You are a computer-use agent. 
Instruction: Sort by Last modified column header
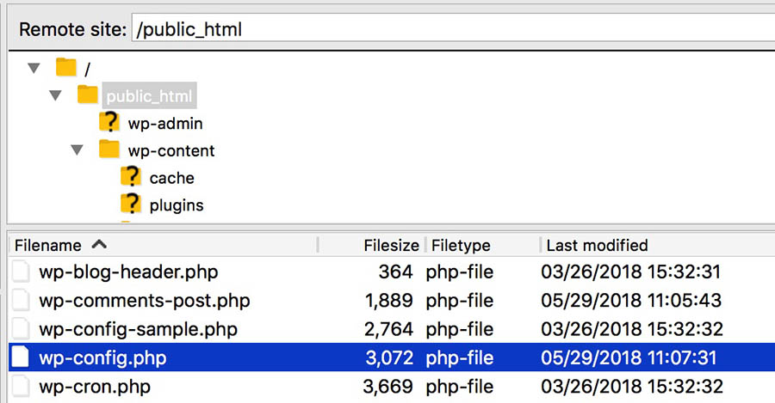click(597, 245)
